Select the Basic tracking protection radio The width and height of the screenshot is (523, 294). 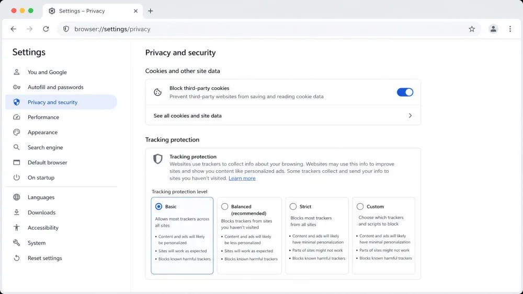click(159, 206)
